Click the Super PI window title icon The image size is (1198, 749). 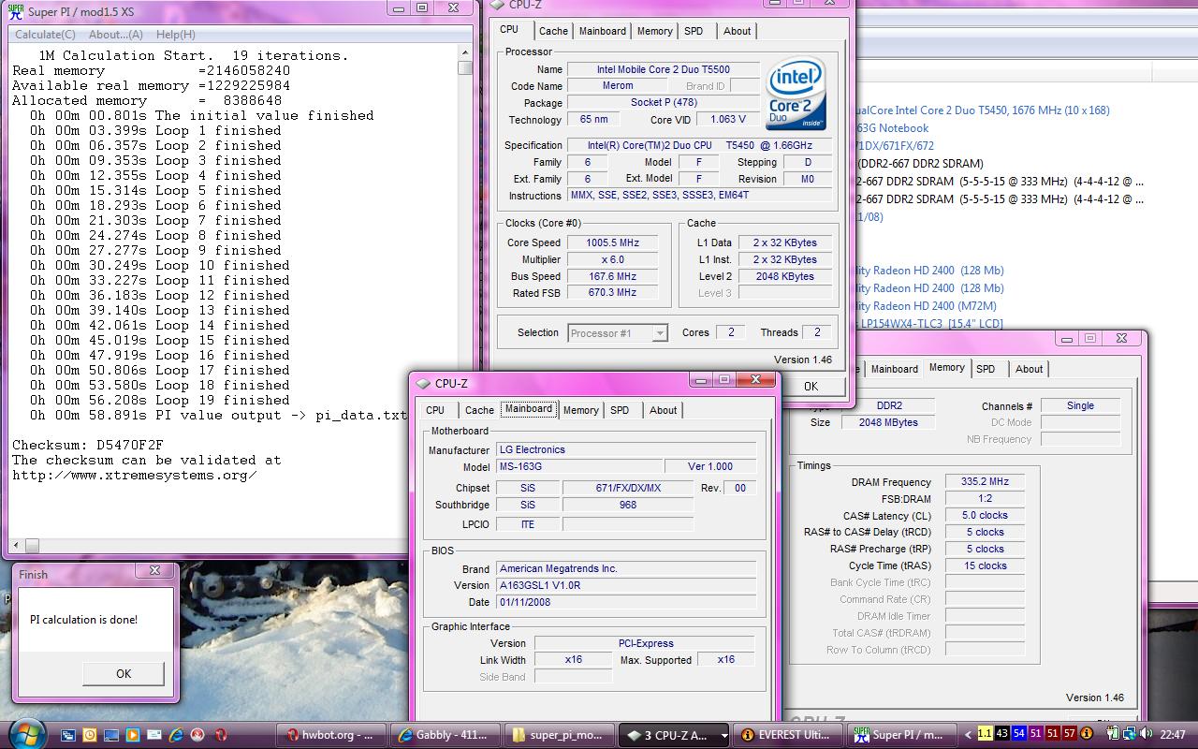coord(16,11)
